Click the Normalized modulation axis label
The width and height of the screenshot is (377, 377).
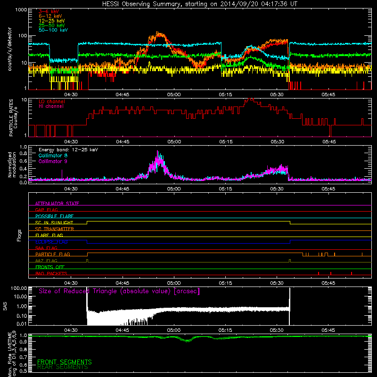pyautogui.click(x=12, y=164)
